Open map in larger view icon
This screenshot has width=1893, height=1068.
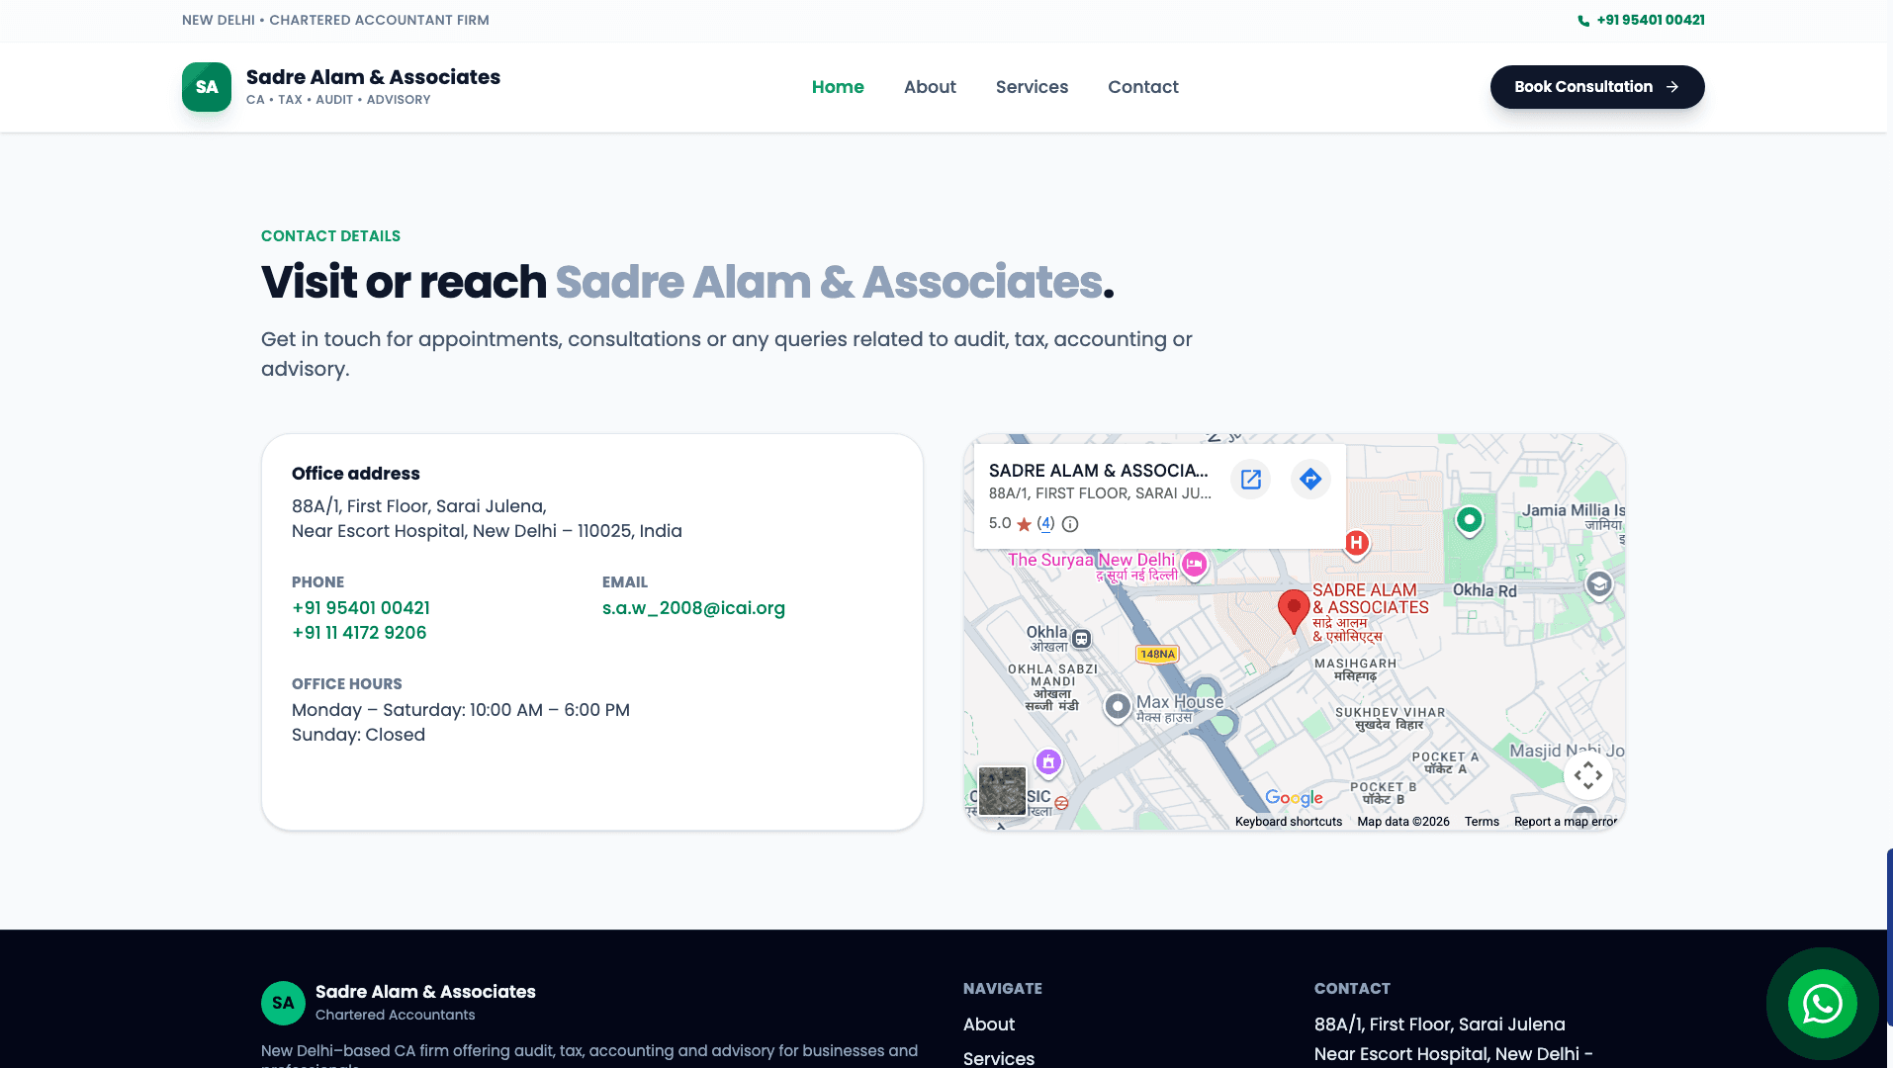[1251, 480]
